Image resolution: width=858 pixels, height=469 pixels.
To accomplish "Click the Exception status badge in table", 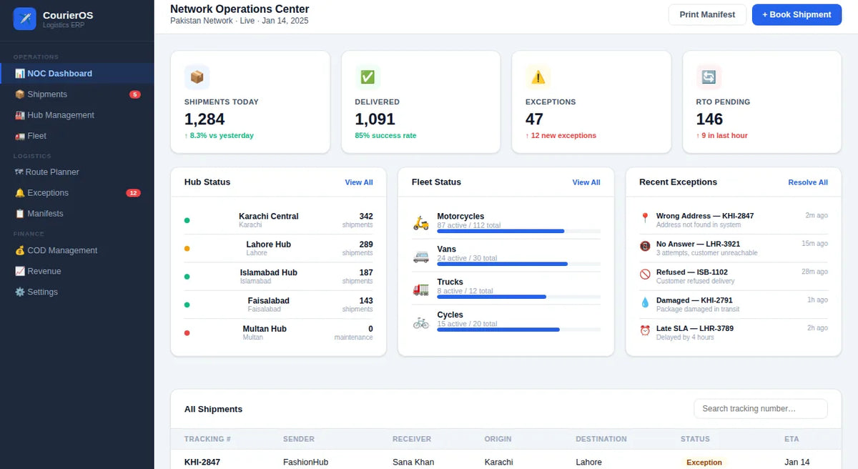I will click(x=704, y=463).
